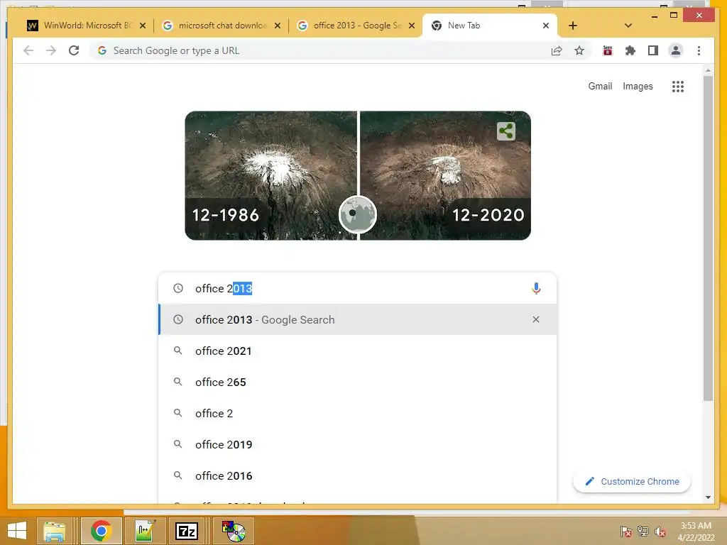Image resolution: width=727 pixels, height=545 pixels.
Task: Open volume tray icon
Action: point(660,531)
